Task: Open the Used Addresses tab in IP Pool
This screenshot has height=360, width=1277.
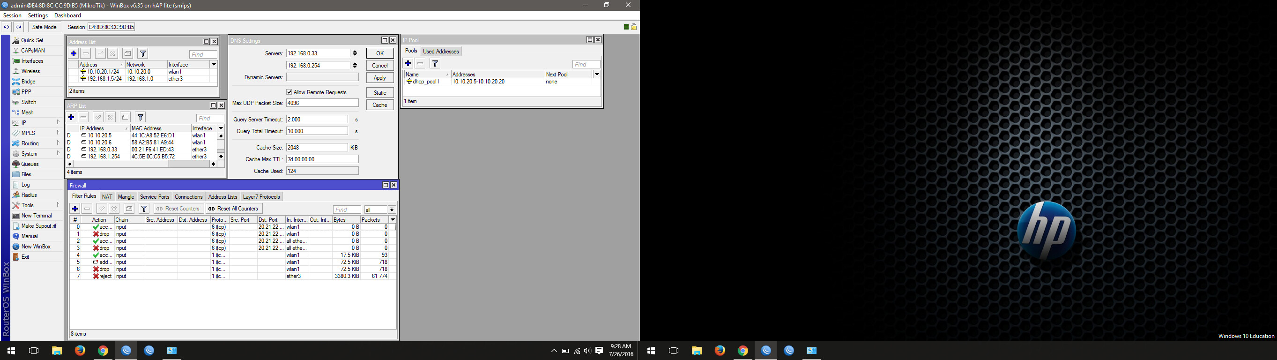Action: click(x=441, y=52)
